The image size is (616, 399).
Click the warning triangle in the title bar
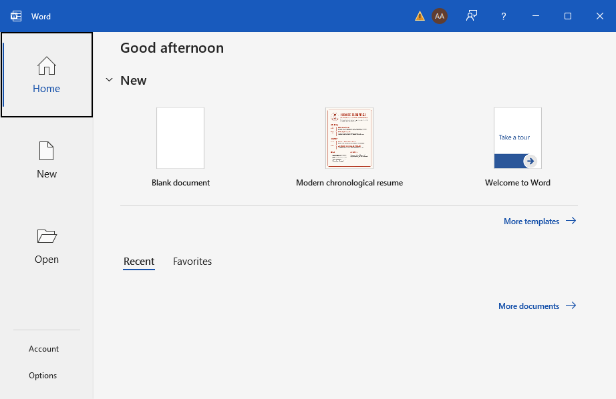point(419,15)
